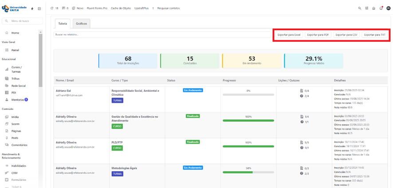The image size is (393, 188).
Task: Click the home icon in top-right toolbar
Action: point(373,8)
